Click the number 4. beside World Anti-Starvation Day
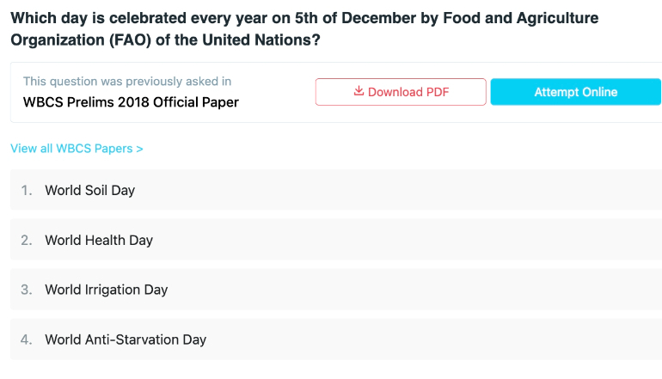The height and width of the screenshot is (379, 662). click(x=27, y=339)
